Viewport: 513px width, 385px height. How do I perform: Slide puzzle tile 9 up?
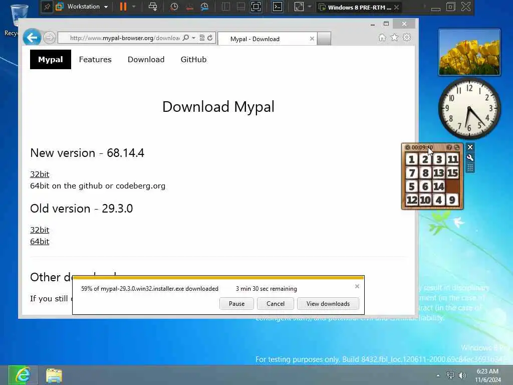(452, 200)
